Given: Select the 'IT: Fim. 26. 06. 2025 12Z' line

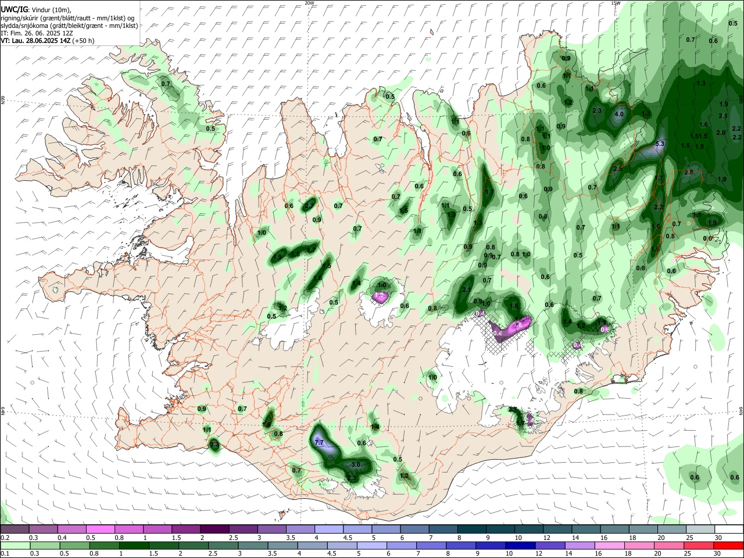Looking at the screenshot, I should point(37,33).
